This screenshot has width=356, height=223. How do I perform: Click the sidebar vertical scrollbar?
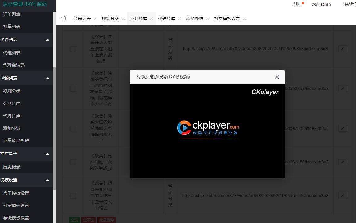point(54,129)
